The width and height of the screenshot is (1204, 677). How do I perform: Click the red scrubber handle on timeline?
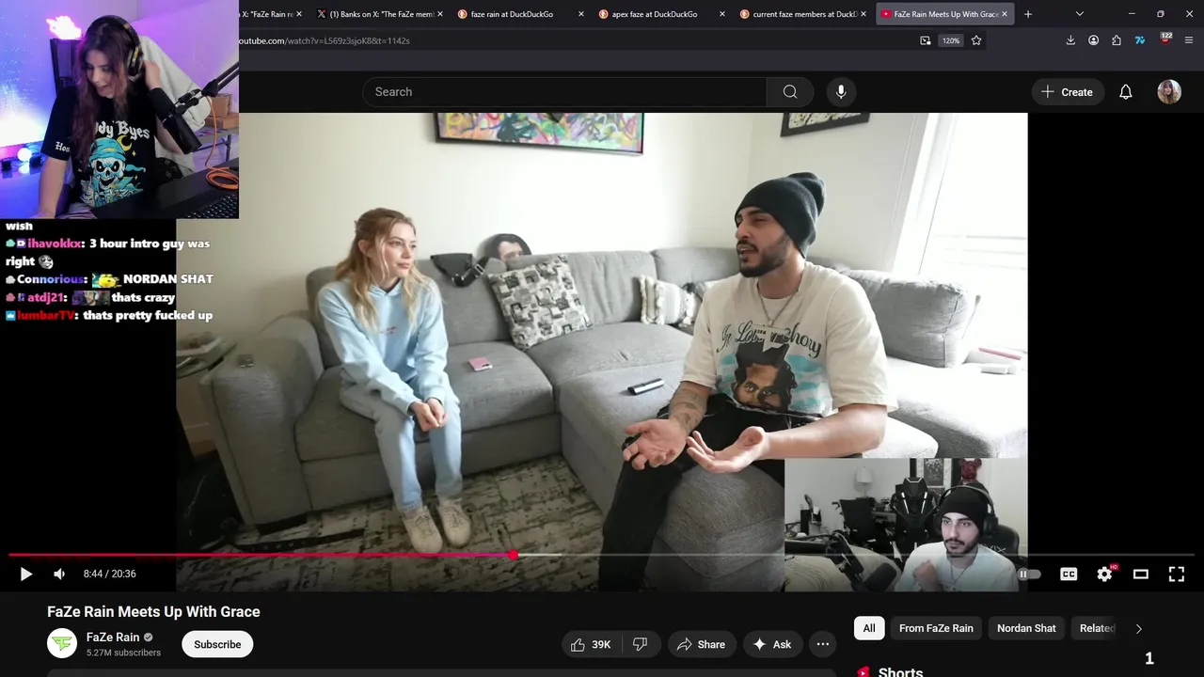pos(513,555)
